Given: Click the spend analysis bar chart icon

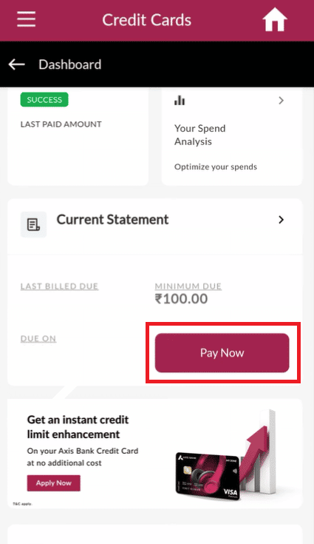Looking at the screenshot, I should point(180,101).
